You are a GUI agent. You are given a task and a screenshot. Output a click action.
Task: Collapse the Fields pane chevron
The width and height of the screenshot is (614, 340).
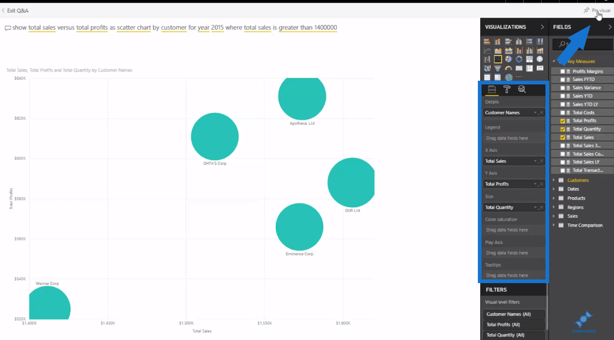[x=610, y=27]
